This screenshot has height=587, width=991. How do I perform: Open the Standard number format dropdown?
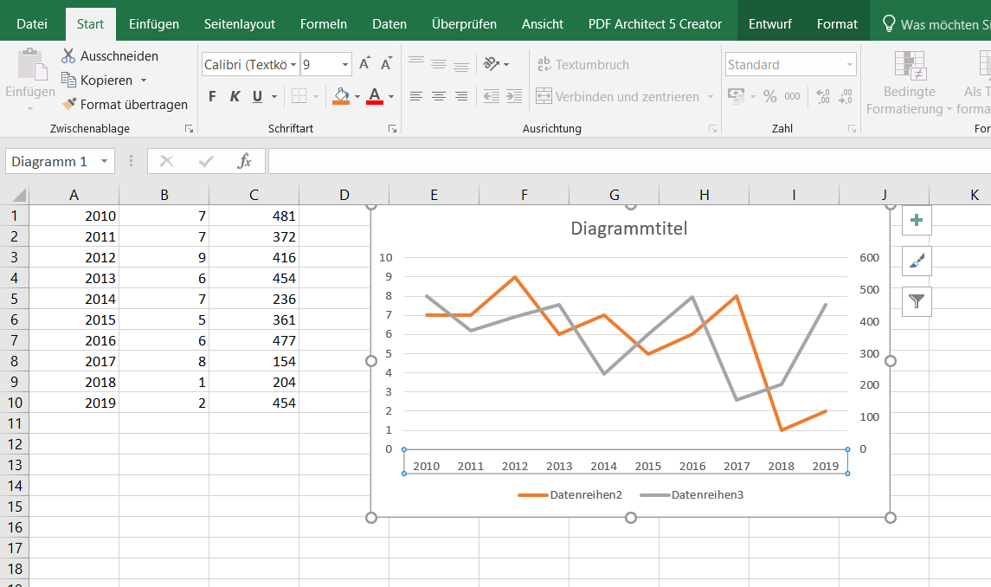849,65
